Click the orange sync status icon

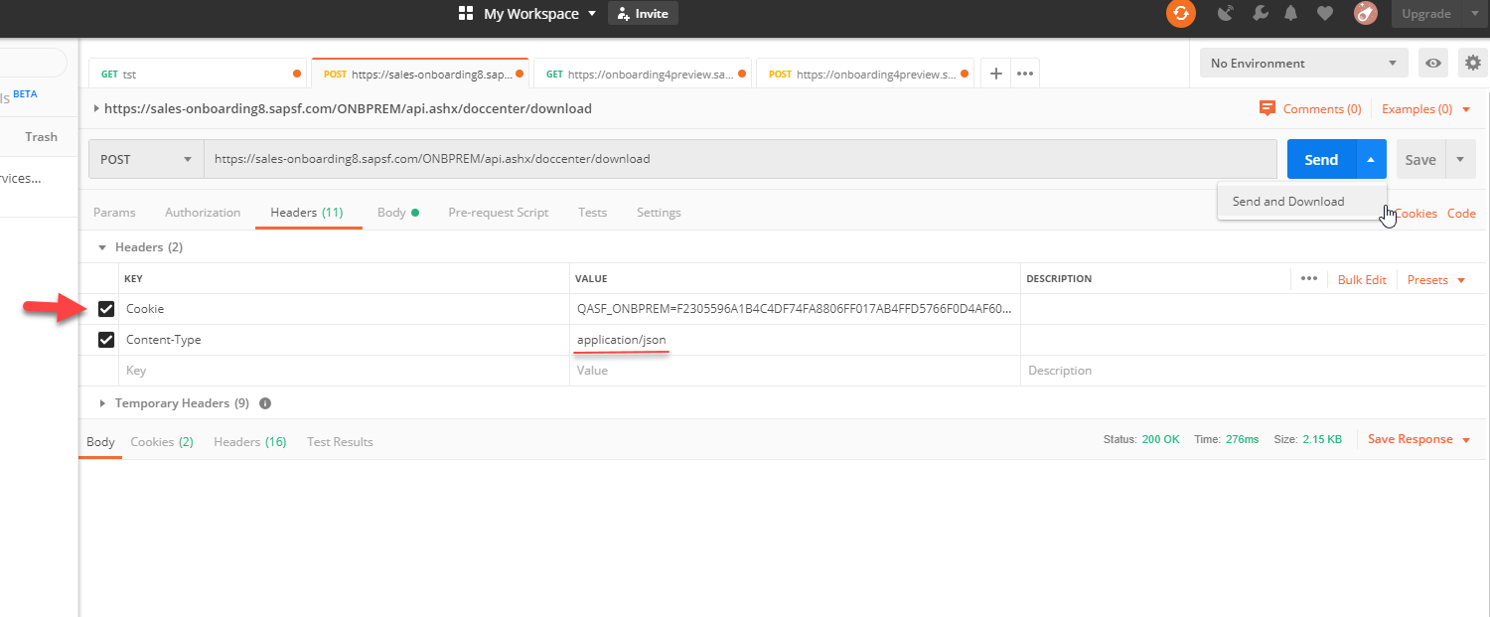1180,14
